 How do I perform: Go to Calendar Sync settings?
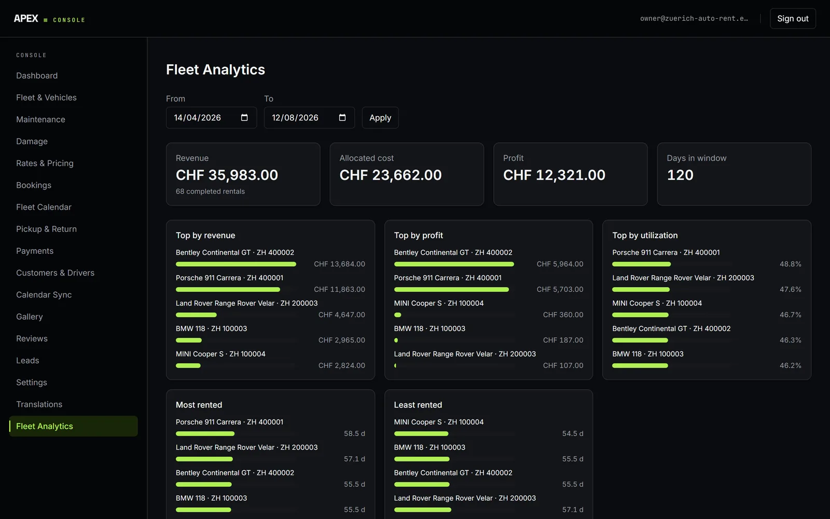pyautogui.click(x=44, y=295)
